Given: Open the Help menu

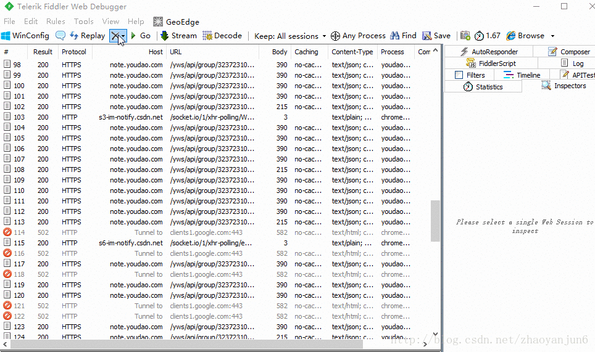Looking at the screenshot, I should [x=136, y=22].
